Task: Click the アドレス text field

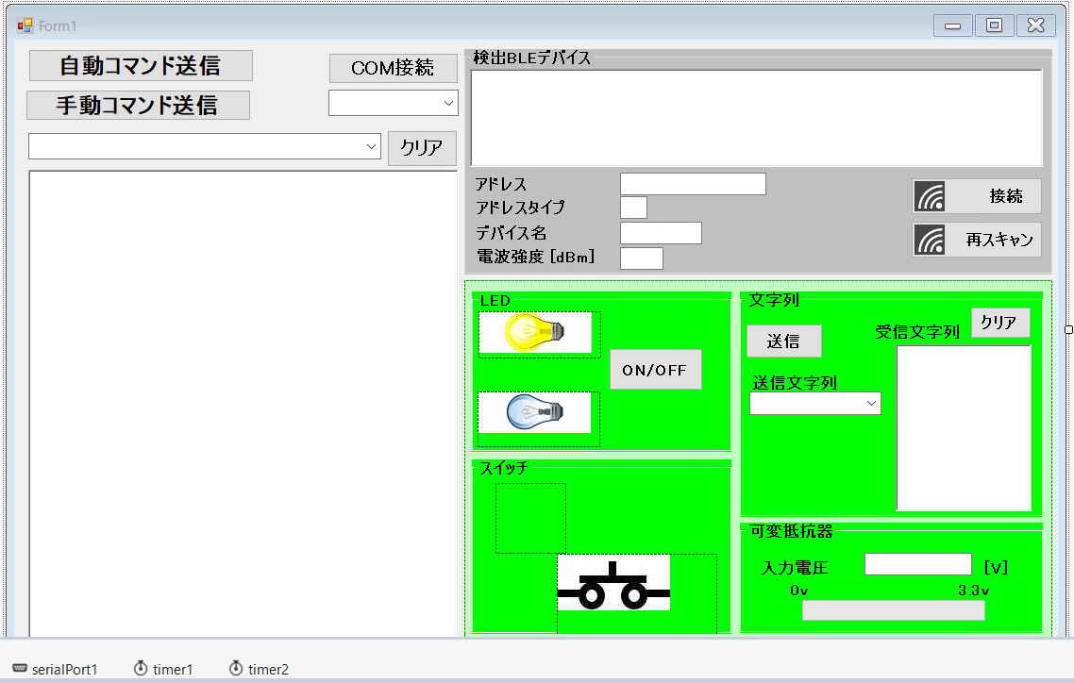Action: point(693,184)
